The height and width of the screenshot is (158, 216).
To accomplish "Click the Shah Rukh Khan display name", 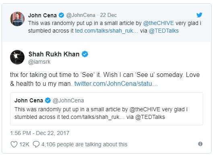I will (54, 54).
